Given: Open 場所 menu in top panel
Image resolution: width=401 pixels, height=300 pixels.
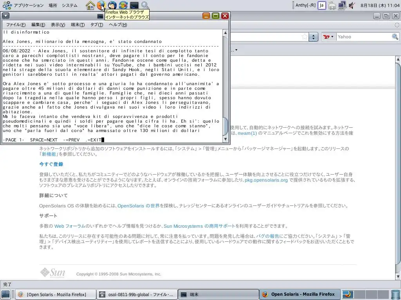Looking at the screenshot, I should tap(53, 5).
